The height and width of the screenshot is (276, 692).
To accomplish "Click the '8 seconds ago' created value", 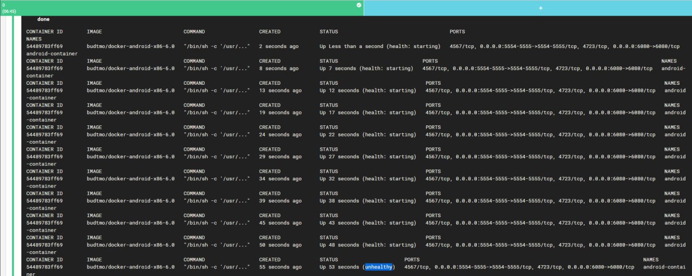I will click(278, 69).
